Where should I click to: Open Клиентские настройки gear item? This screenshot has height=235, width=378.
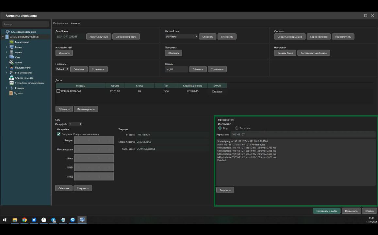(x=8, y=32)
